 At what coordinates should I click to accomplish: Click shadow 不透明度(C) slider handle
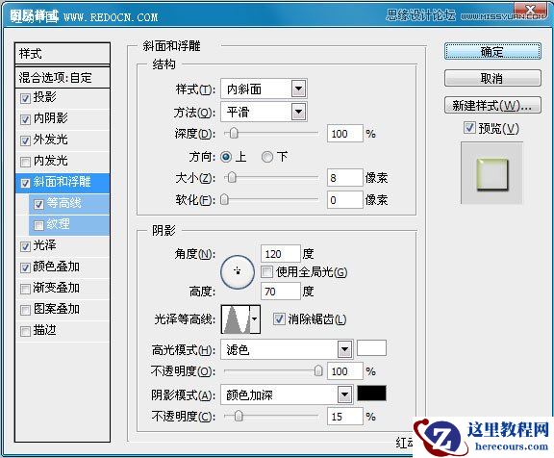tap(239, 416)
